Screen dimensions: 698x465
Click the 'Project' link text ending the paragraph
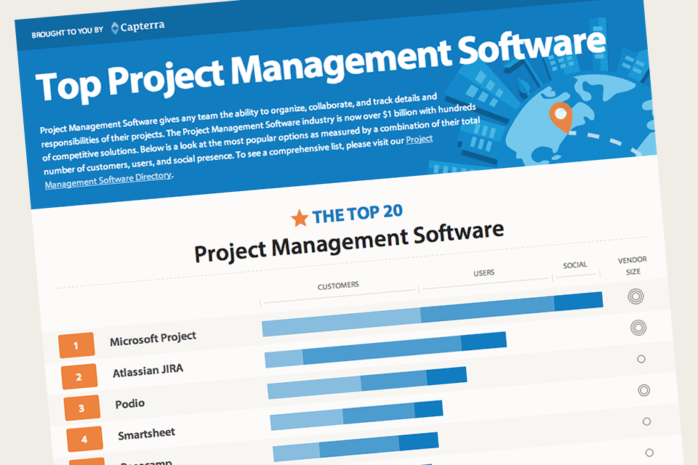click(420, 139)
